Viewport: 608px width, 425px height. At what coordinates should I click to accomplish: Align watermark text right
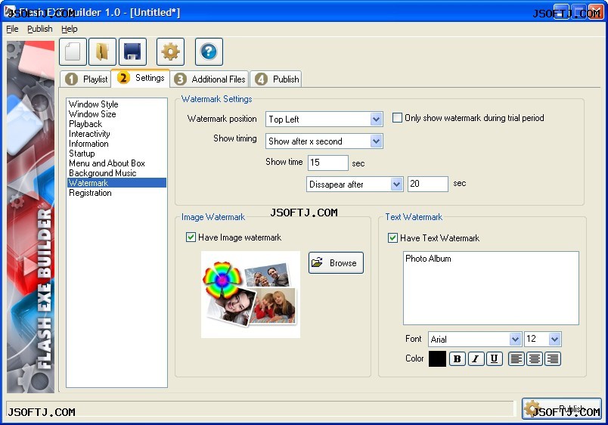click(x=553, y=358)
